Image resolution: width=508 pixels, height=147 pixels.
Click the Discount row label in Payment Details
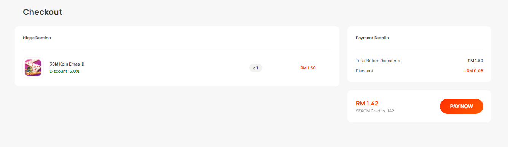coord(365,71)
